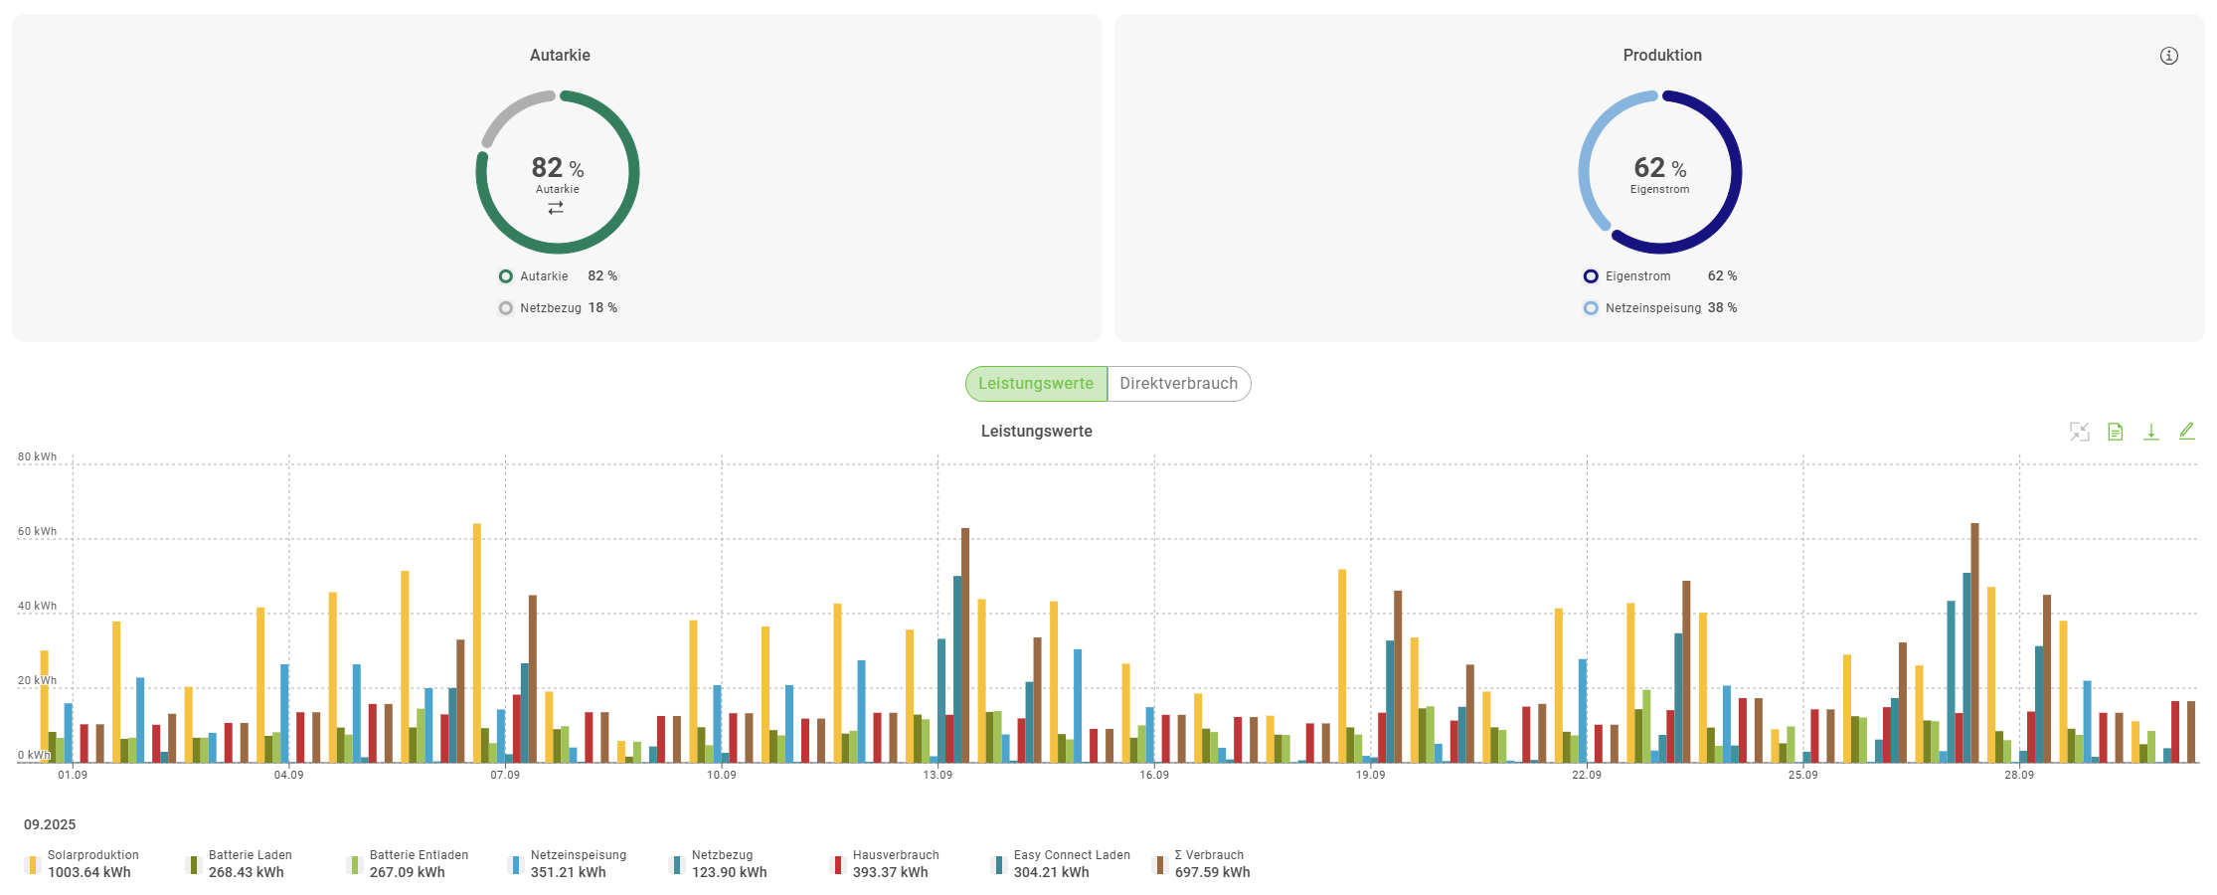Open the chart document report icon
The width and height of the screenshot is (2217, 895).
(2115, 432)
